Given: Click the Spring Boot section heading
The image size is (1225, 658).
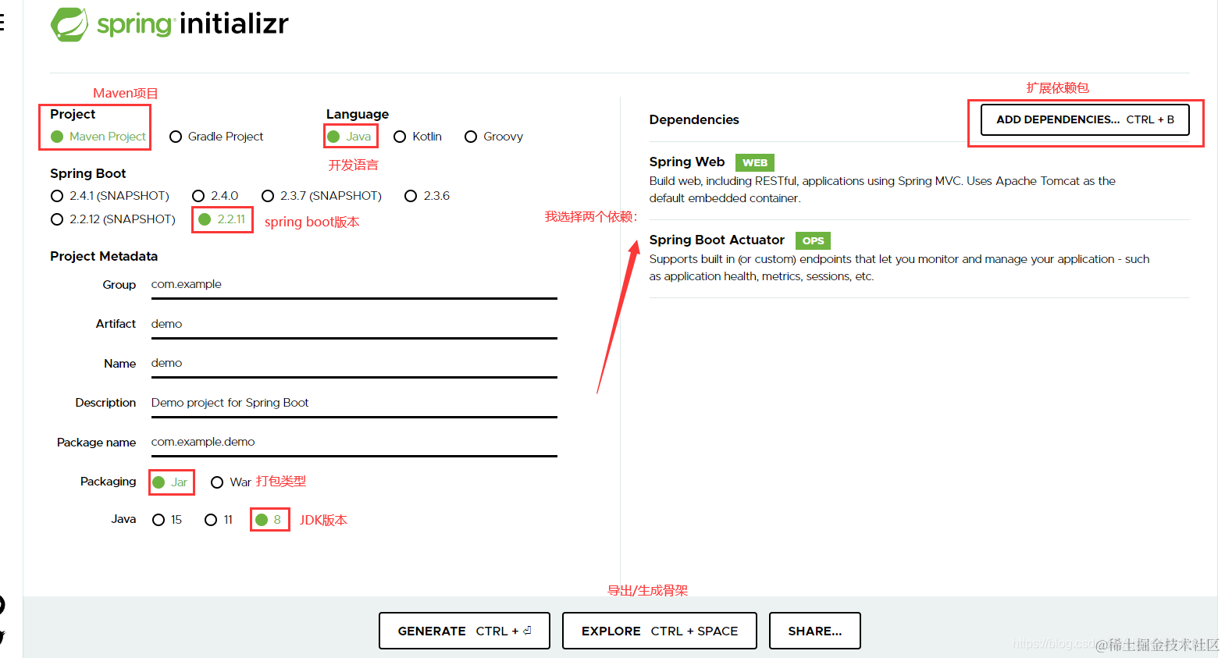Looking at the screenshot, I should (88, 173).
